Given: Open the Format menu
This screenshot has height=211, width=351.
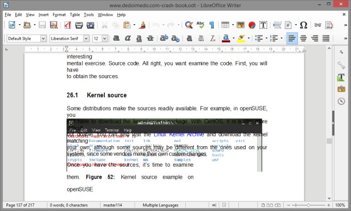Looking at the screenshot, I should [59, 14].
